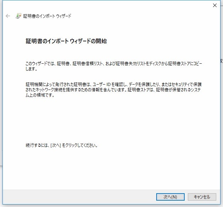
Task: Click the paragraph beginning 証明機関によって発行された
Action: click(114, 90)
